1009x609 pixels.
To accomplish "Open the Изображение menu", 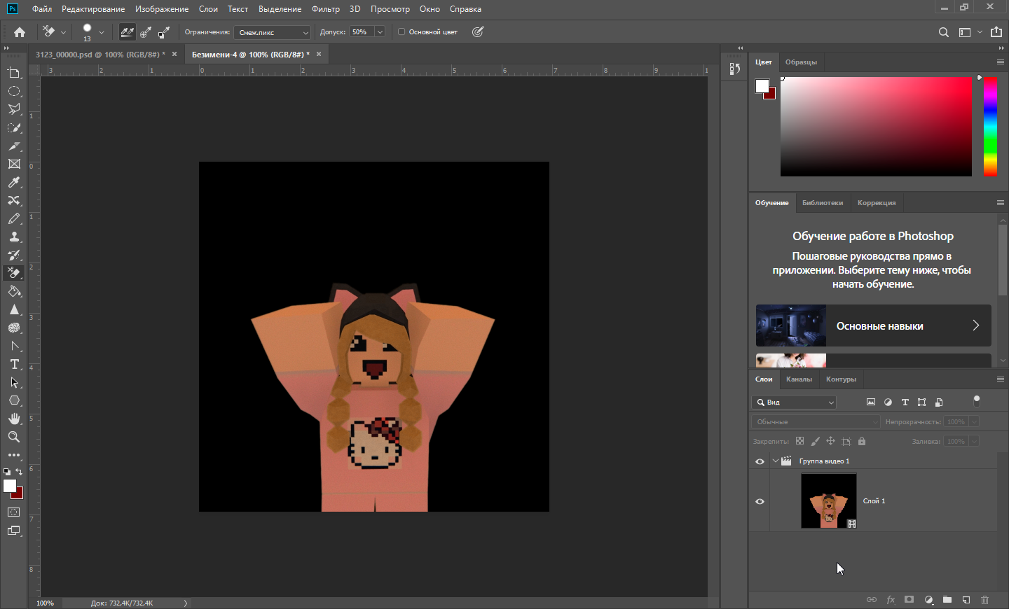I will pos(162,9).
